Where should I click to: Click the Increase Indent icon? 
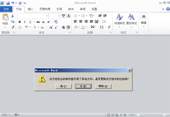tap(105, 16)
